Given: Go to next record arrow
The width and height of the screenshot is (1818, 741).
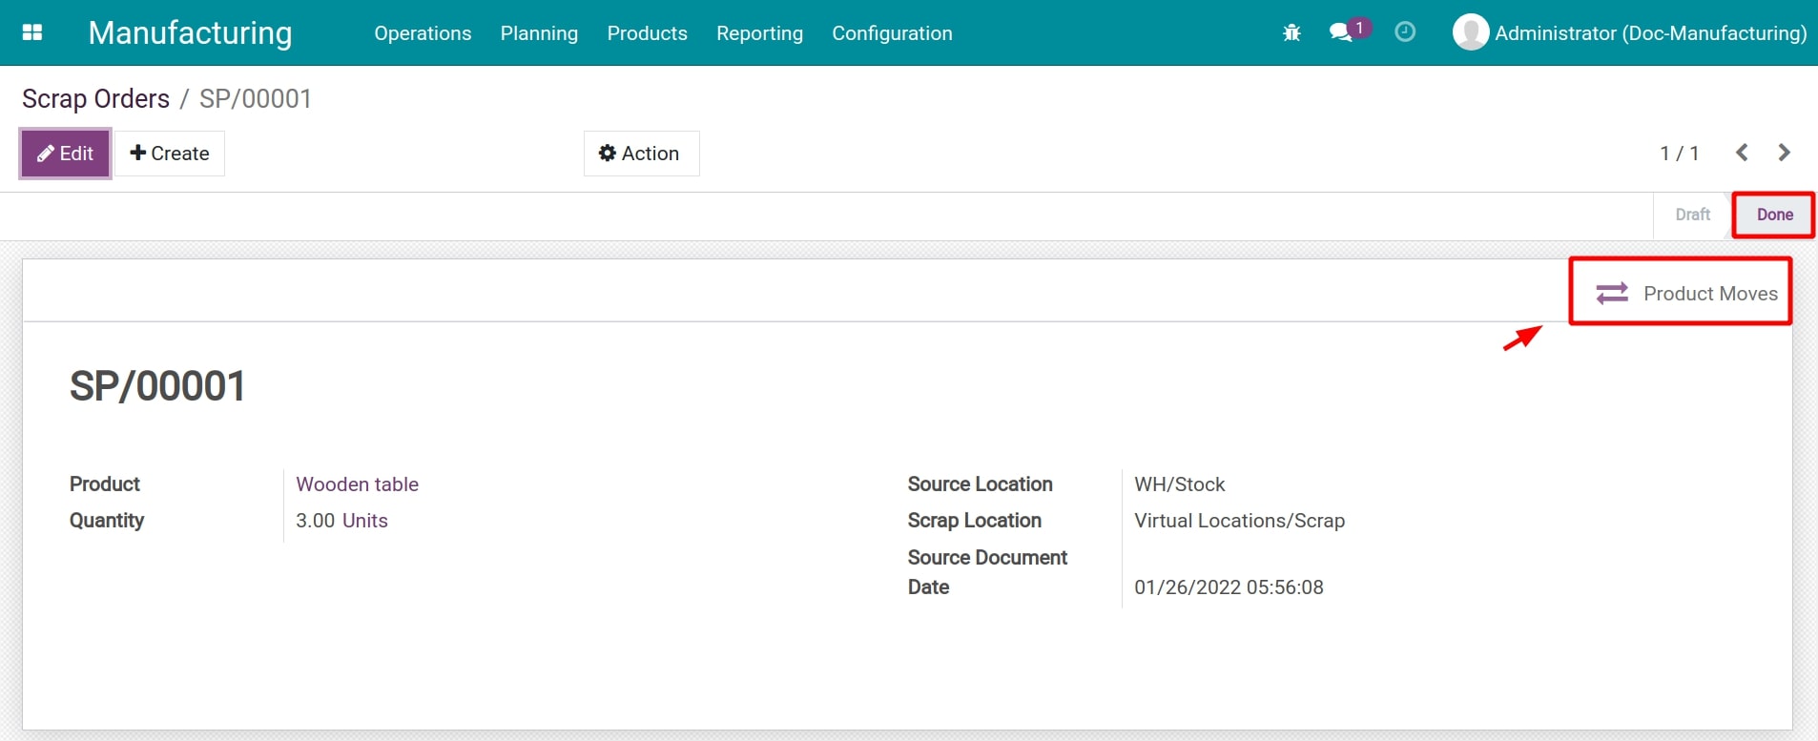Looking at the screenshot, I should [x=1784, y=153].
